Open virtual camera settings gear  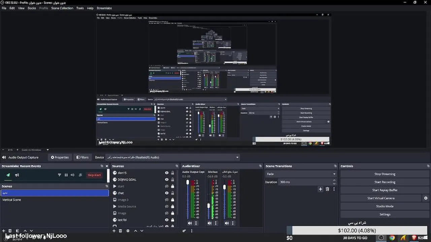(426, 198)
